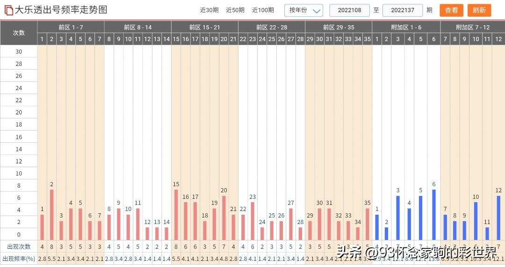Click the 前区 1 - 7 column group header
Image resolution: width=505 pixels, height=267 pixels.
[x=71, y=28]
